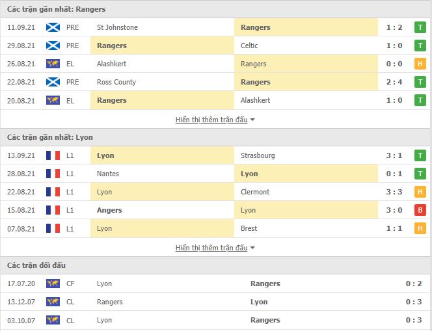Click bold Angers team name
Image resolution: width=432 pixels, height=331 pixels.
pos(109,210)
